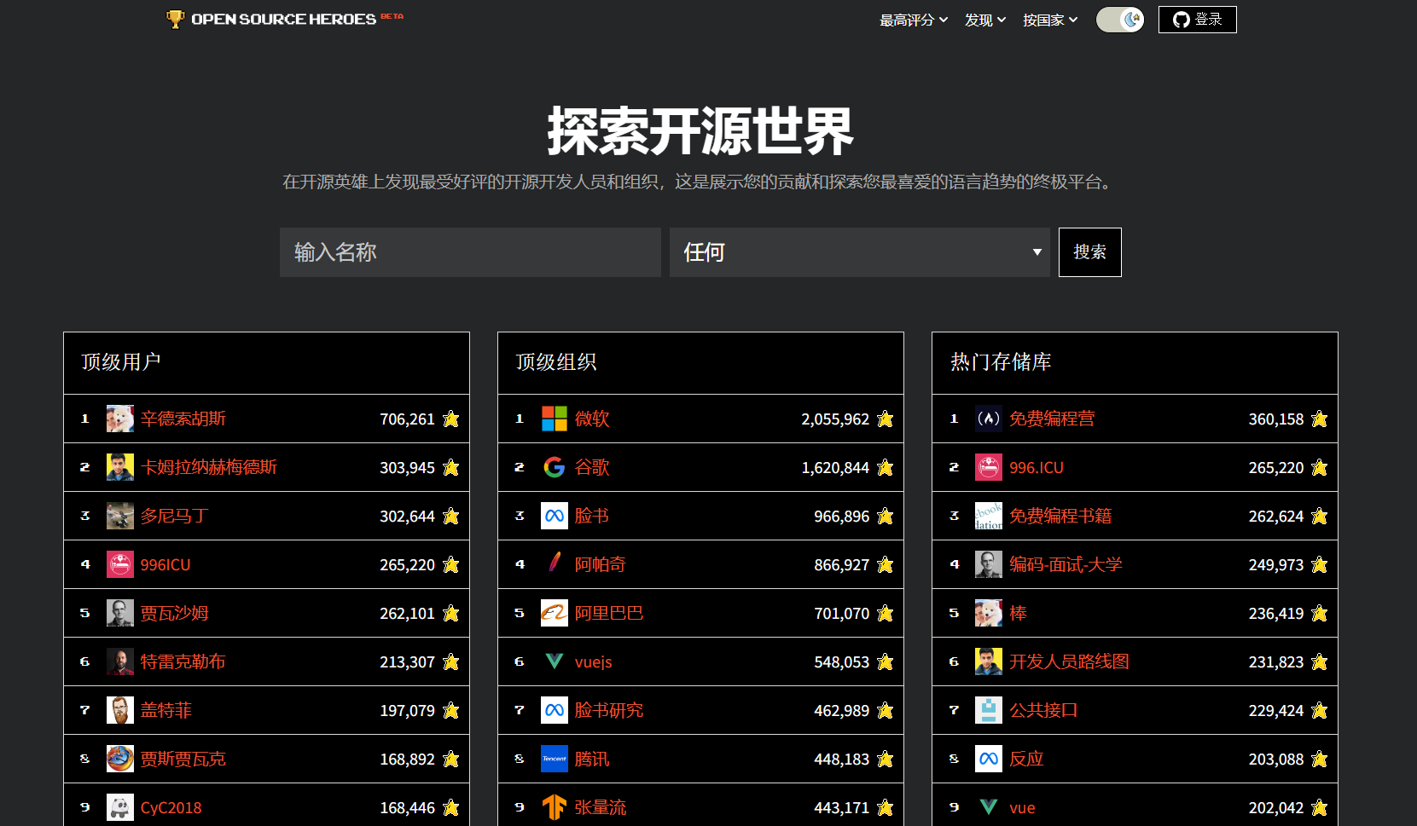
Task: Click the 公共接口 repository icon
Action: (x=989, y=710)
